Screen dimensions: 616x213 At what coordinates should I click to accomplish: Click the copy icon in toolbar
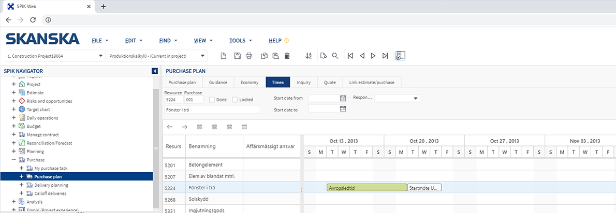265,56
